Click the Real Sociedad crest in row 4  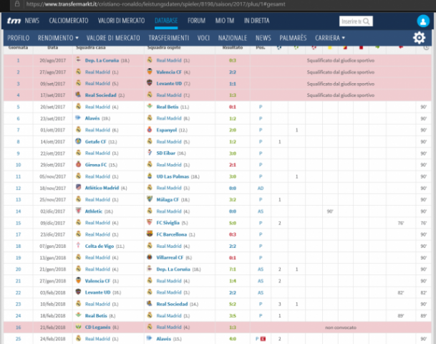coord(79,95)
